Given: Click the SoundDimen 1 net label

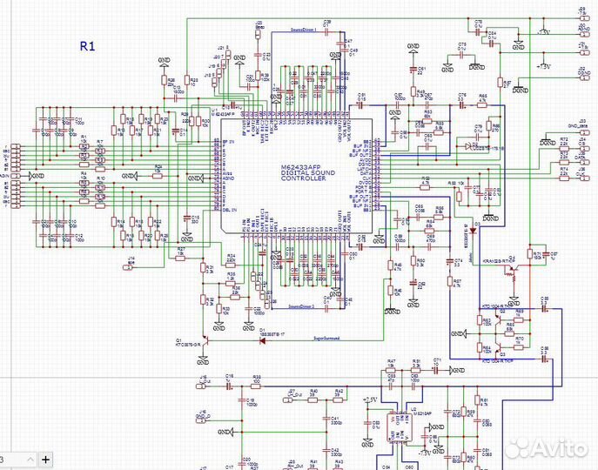Looking at the screenshot, I should (306, 28).
